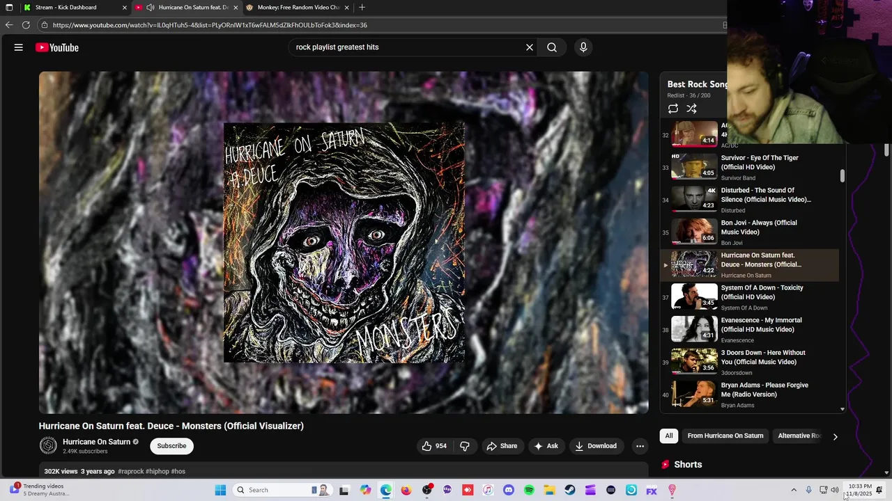The image size is (892, 501).
Task: Run search with magnifier button
Action: click(552, 47)
